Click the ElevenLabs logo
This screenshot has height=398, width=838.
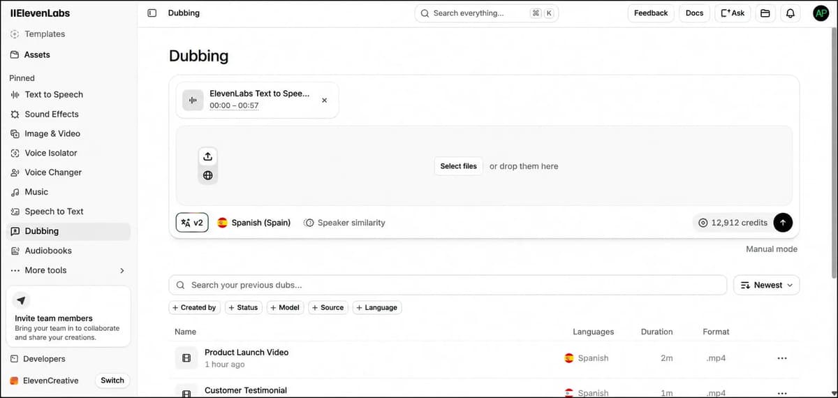coord(40,13)
